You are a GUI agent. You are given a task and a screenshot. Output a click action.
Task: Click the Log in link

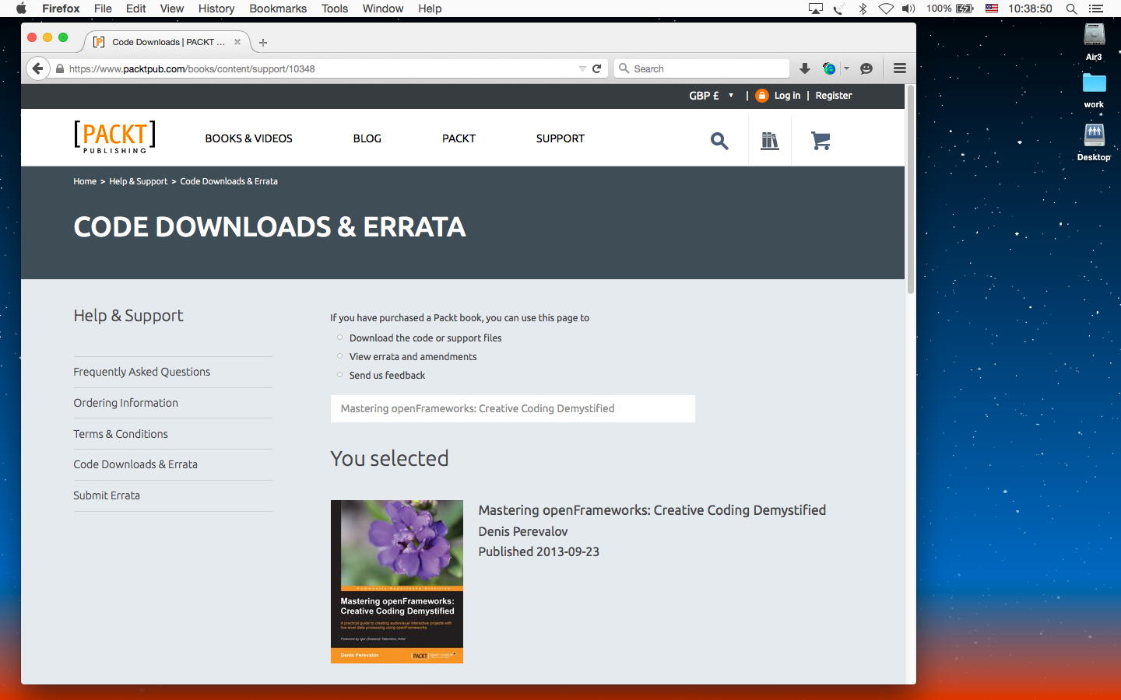pyautogui.click(x=787, y=96)
